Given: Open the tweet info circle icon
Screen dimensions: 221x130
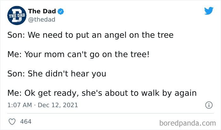Looking at the screenshot, I should (208, 105).
